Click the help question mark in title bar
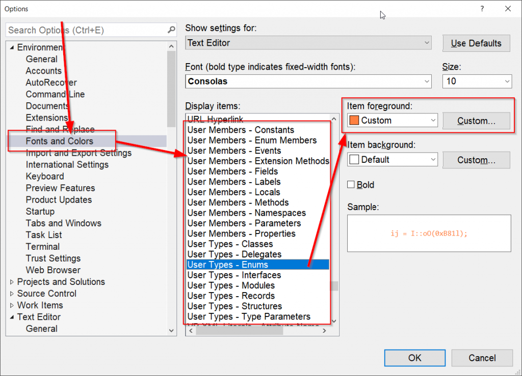Image resolution: width=522 pixels, height=376 pixels. click(x=482, y=9)
